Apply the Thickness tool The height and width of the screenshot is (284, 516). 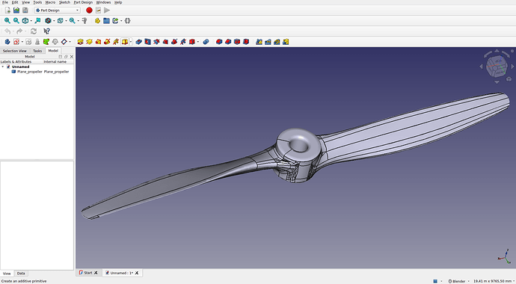(x=246, y=42)
